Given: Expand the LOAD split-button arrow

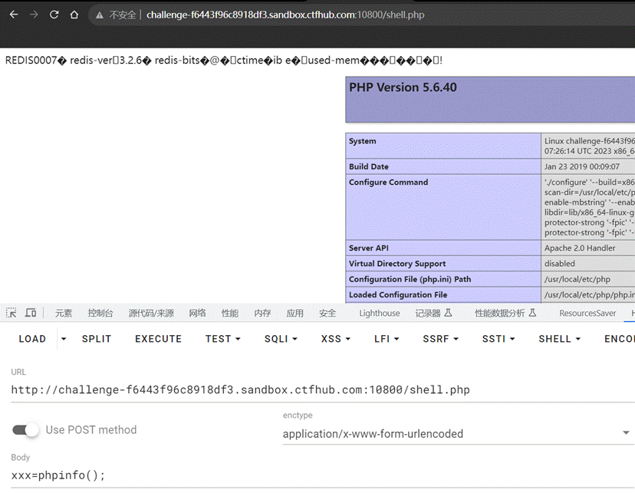Looking at the screenshot, I should click(64, 339).
